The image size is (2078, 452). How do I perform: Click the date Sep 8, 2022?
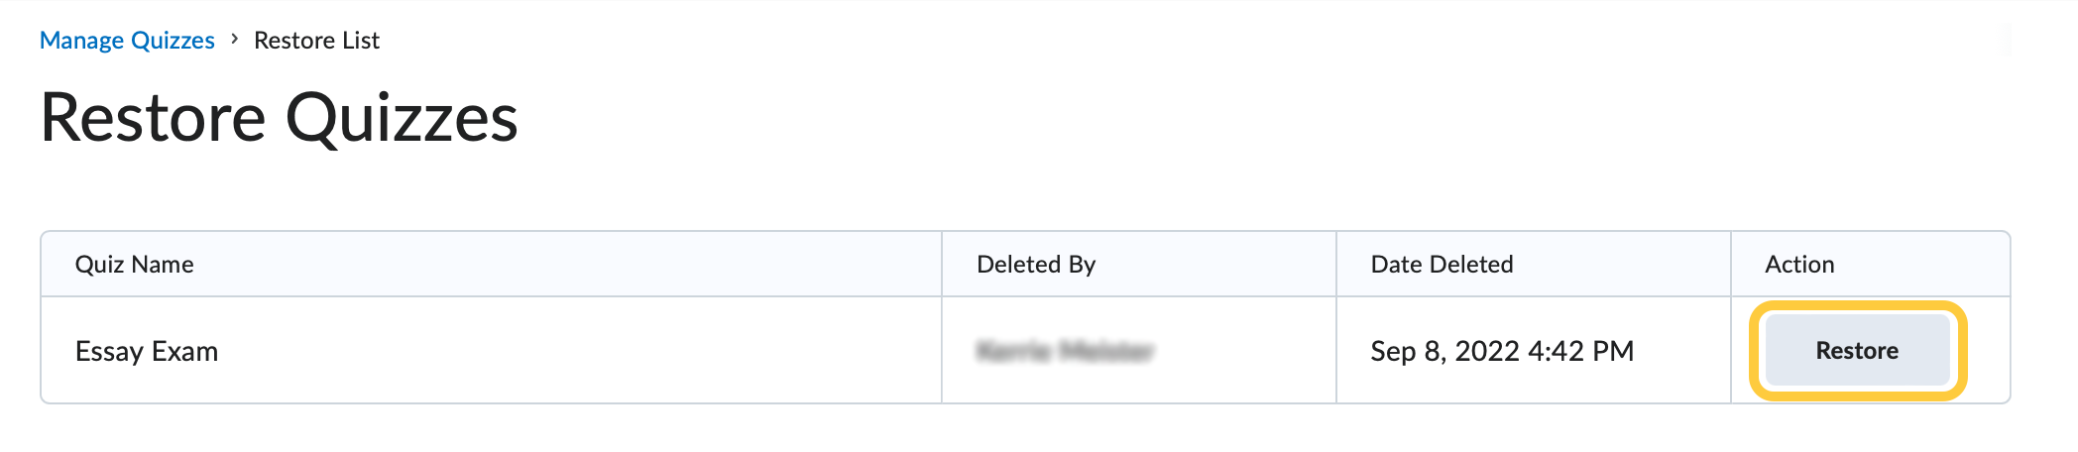click(1444, 351)
